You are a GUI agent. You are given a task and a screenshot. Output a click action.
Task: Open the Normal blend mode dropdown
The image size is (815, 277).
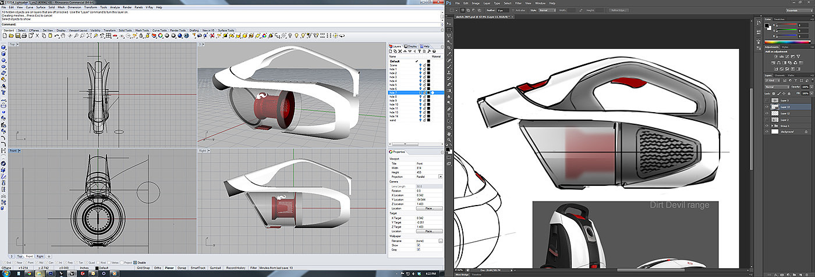click(777, 87)
